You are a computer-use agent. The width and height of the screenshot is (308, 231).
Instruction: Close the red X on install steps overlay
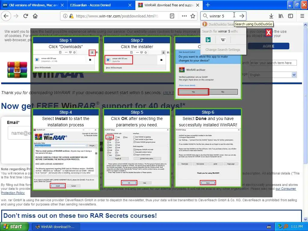(x=269, y=32)
